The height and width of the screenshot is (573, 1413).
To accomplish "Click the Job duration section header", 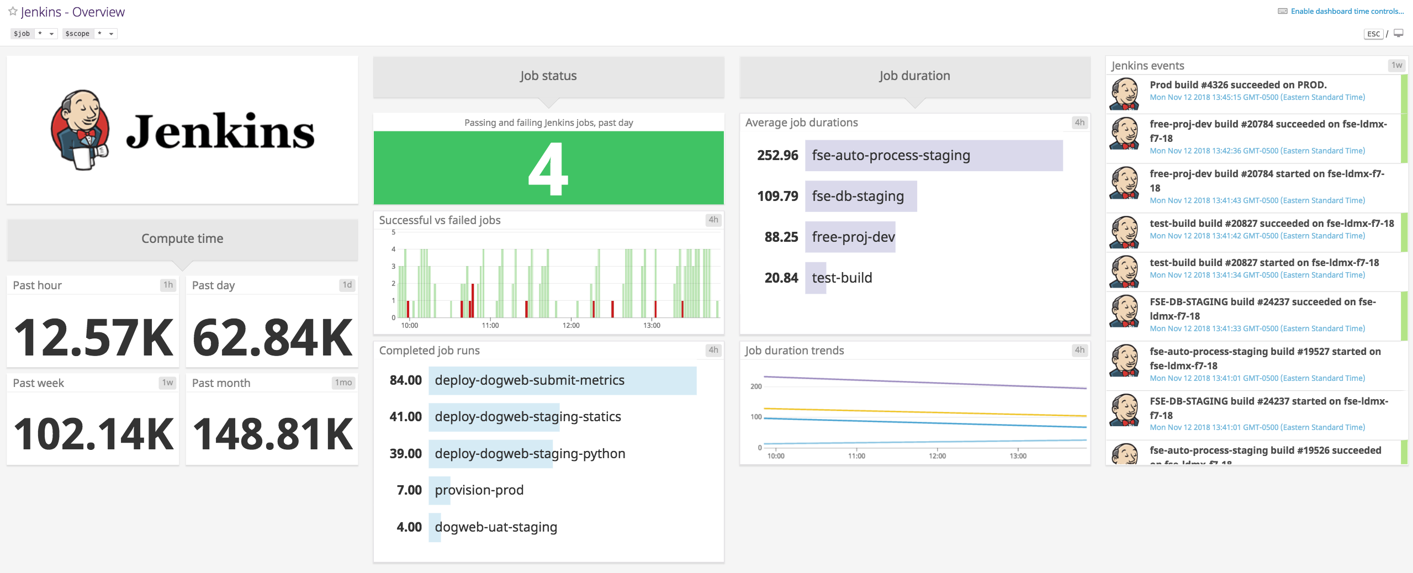I will [x=914, y=76].
